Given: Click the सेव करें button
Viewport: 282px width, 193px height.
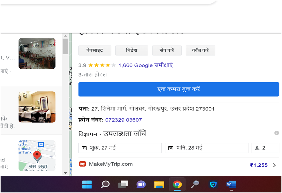Looking at the screenshot, I should [167, 50].
